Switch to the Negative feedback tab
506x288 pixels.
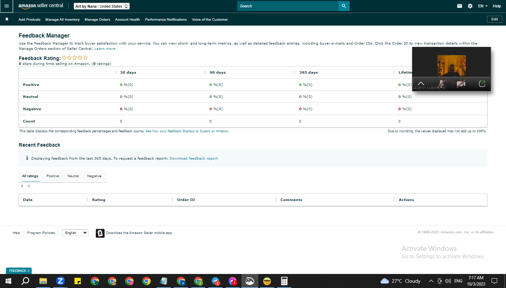tap(94, 176)
